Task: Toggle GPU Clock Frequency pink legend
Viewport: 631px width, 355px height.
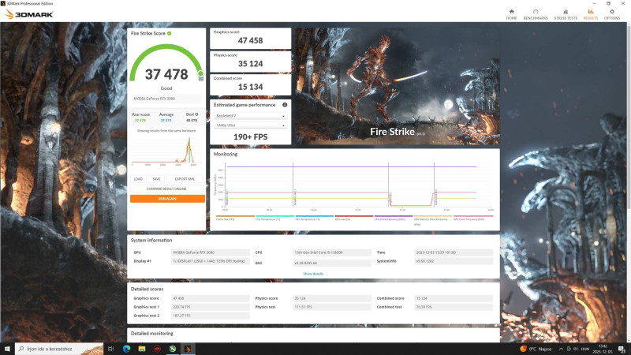Action: (473, 218)
